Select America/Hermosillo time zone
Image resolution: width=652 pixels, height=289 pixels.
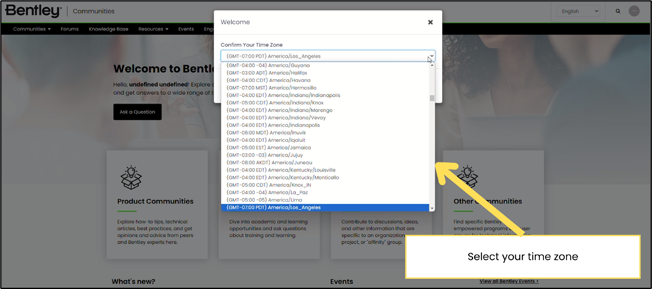point(325,88)
